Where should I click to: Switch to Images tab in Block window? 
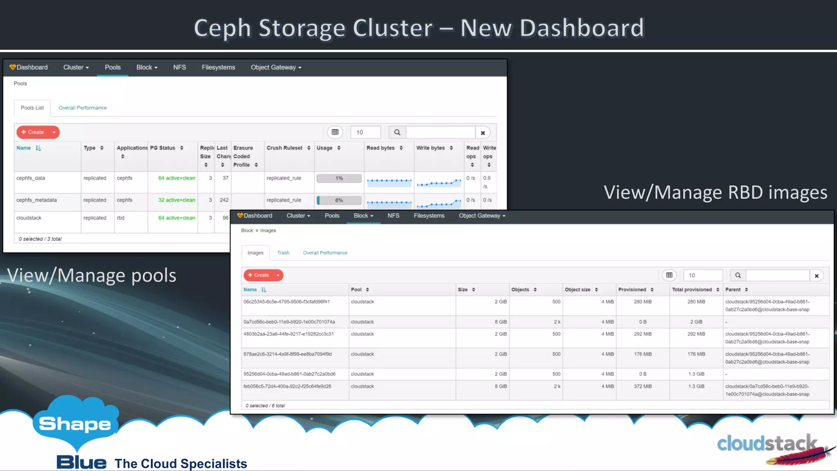pyautogui.click(x=255, y=253)
